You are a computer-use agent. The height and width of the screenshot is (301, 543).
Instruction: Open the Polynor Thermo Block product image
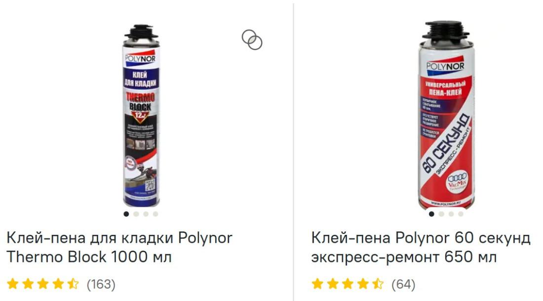[141, 115]
